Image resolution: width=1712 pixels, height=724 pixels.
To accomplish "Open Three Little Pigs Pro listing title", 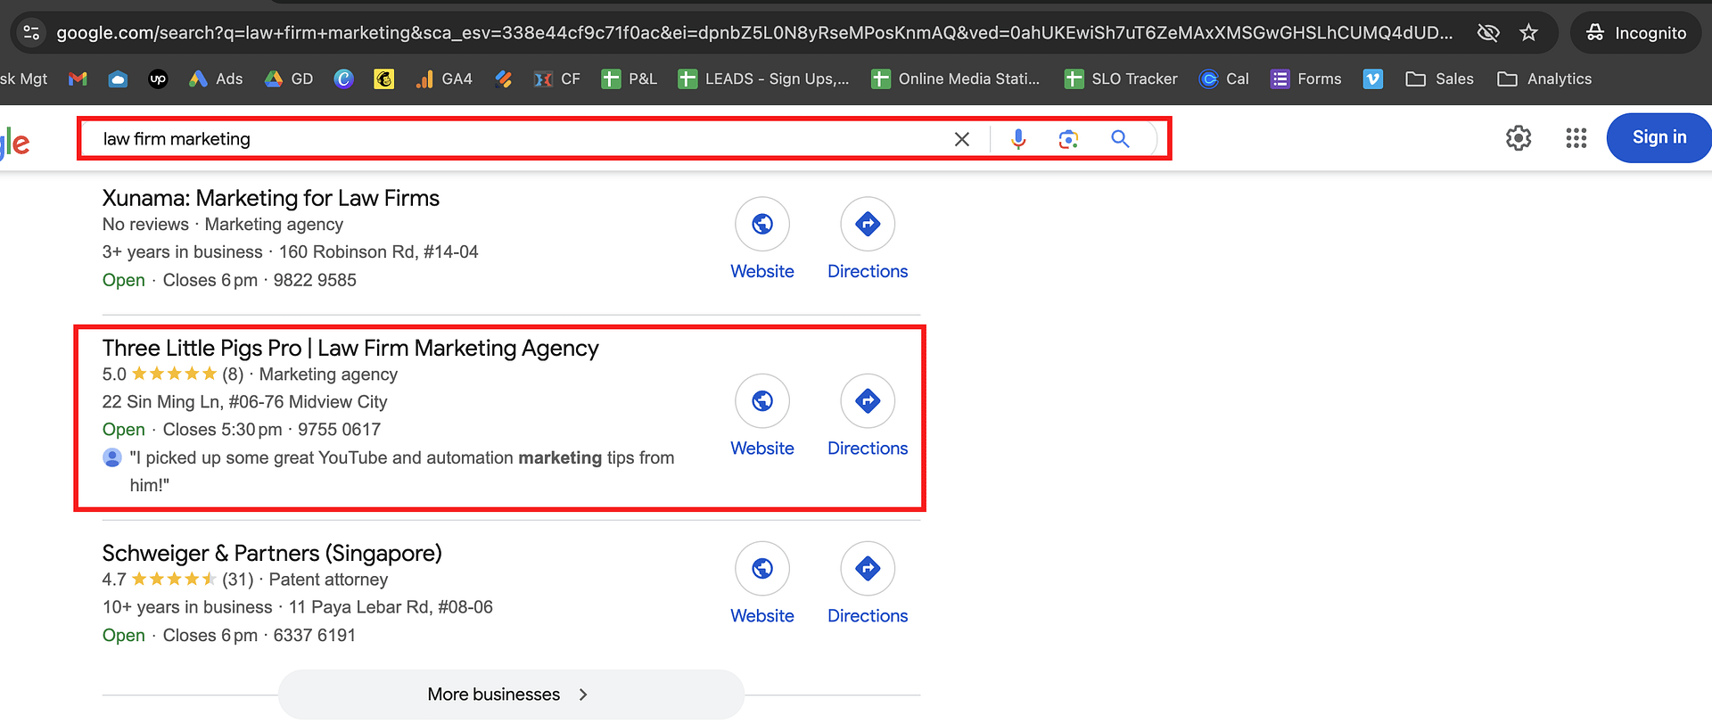I will pyautogui.click(x=350, y=348).
